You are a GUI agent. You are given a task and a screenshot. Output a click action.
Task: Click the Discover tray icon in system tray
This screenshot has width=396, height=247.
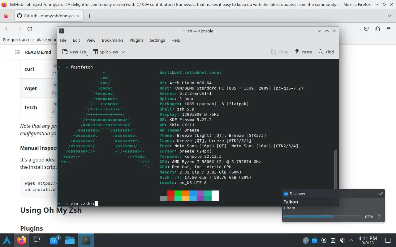315,240
